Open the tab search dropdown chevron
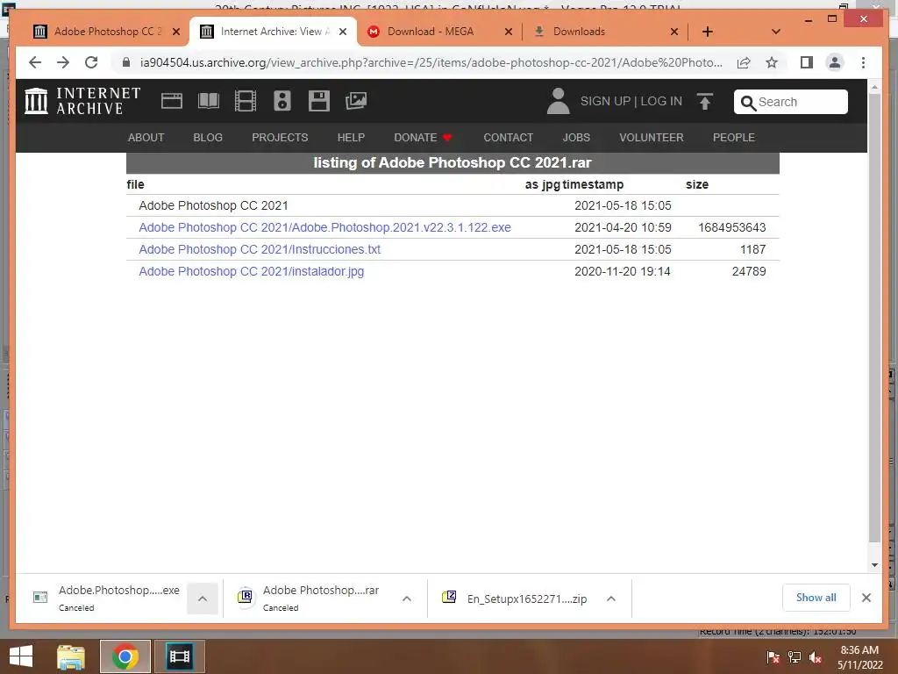This screenshot has height=674, width=898. (775, 32)
